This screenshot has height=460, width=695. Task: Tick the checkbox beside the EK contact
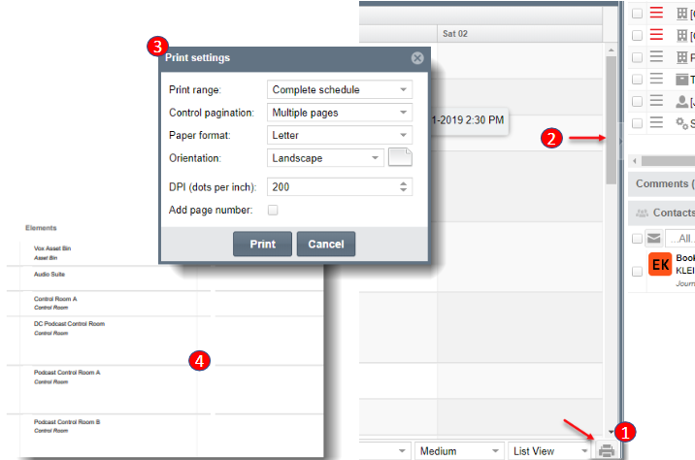pos(637,271)
